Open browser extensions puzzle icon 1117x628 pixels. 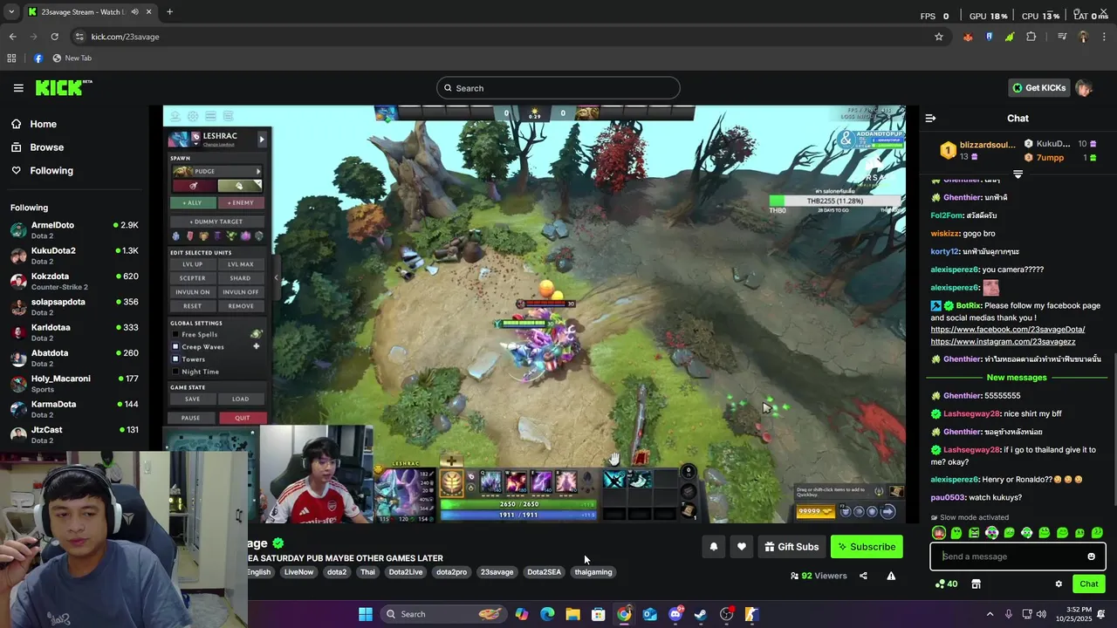1031,37
